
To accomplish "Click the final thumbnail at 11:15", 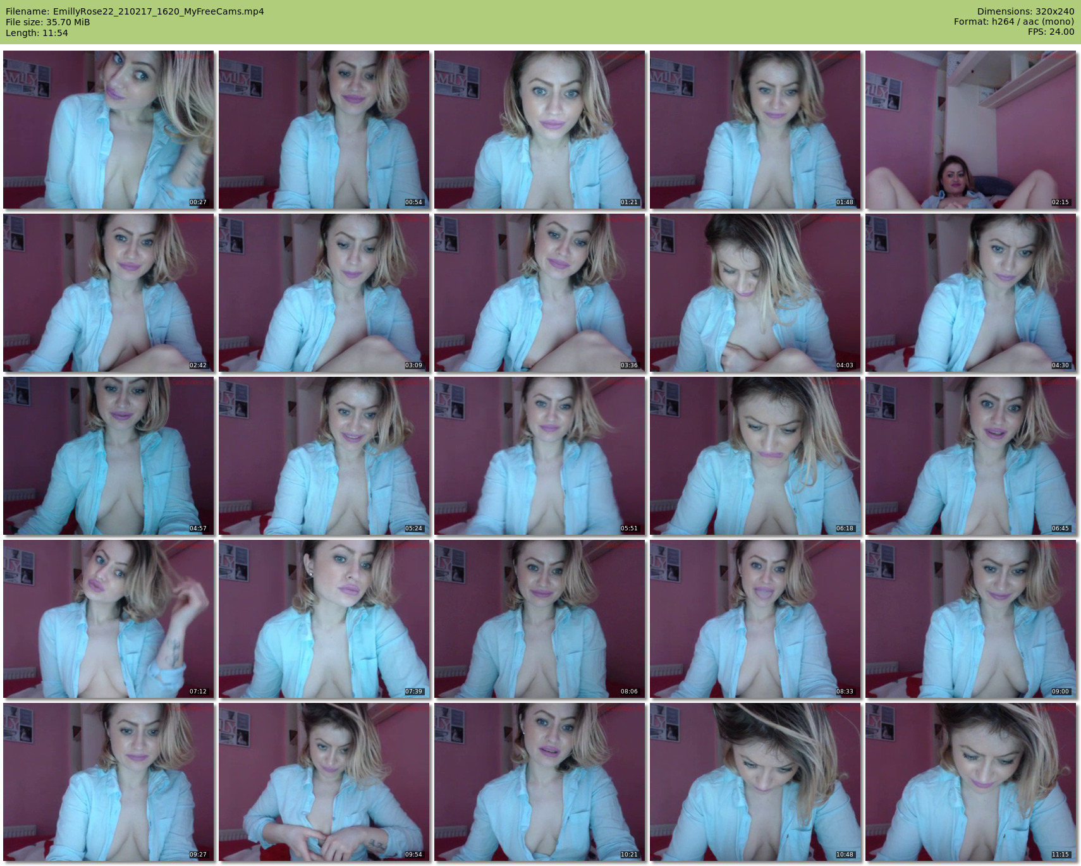I will point(970,782).
